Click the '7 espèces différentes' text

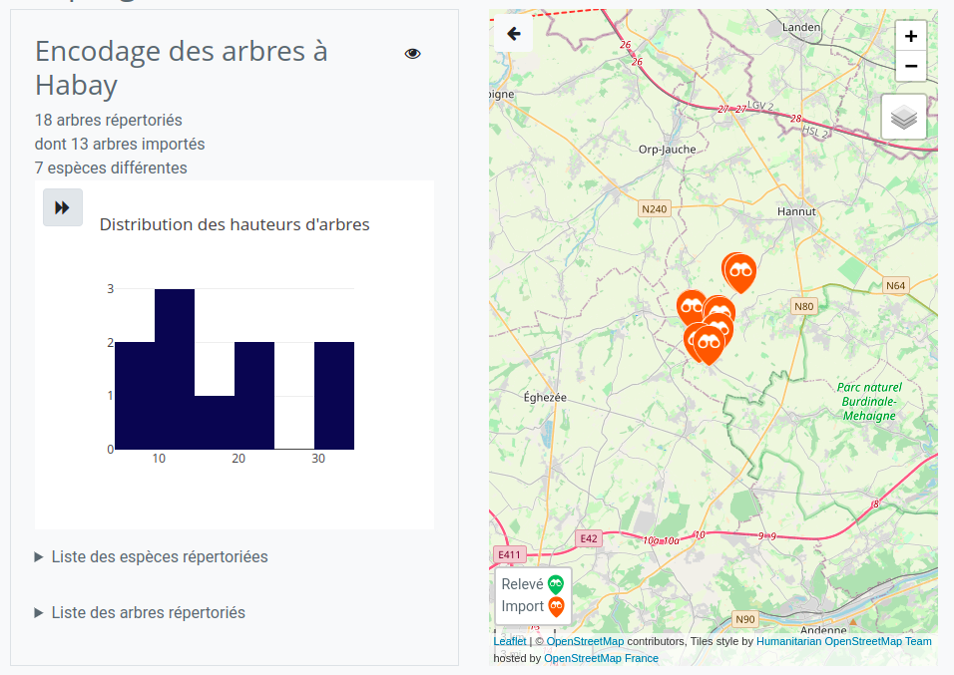tap(111, 168)
